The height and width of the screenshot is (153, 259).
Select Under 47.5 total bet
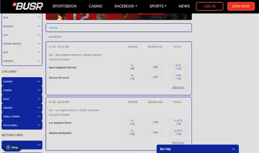point(178,132)
